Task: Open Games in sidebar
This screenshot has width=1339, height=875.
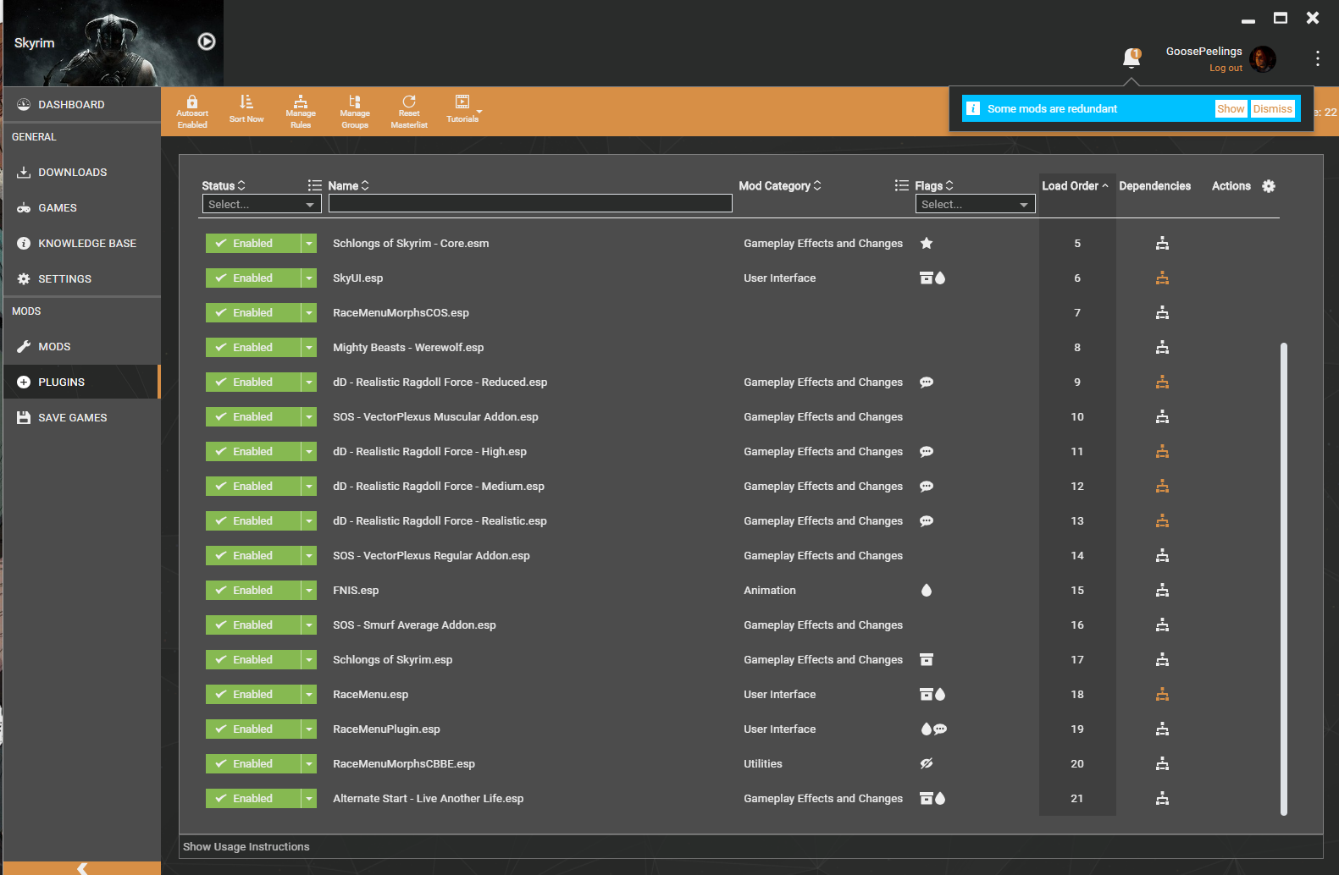Action: [82, 208]
